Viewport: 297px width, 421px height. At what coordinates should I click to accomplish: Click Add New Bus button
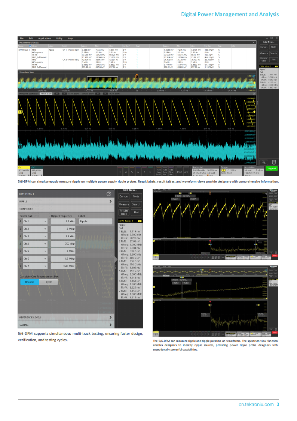tap(171, 172)
